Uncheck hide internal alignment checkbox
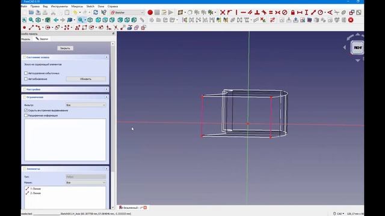The image size is (385, 216). pyautogui.click(x=26, y=110)
